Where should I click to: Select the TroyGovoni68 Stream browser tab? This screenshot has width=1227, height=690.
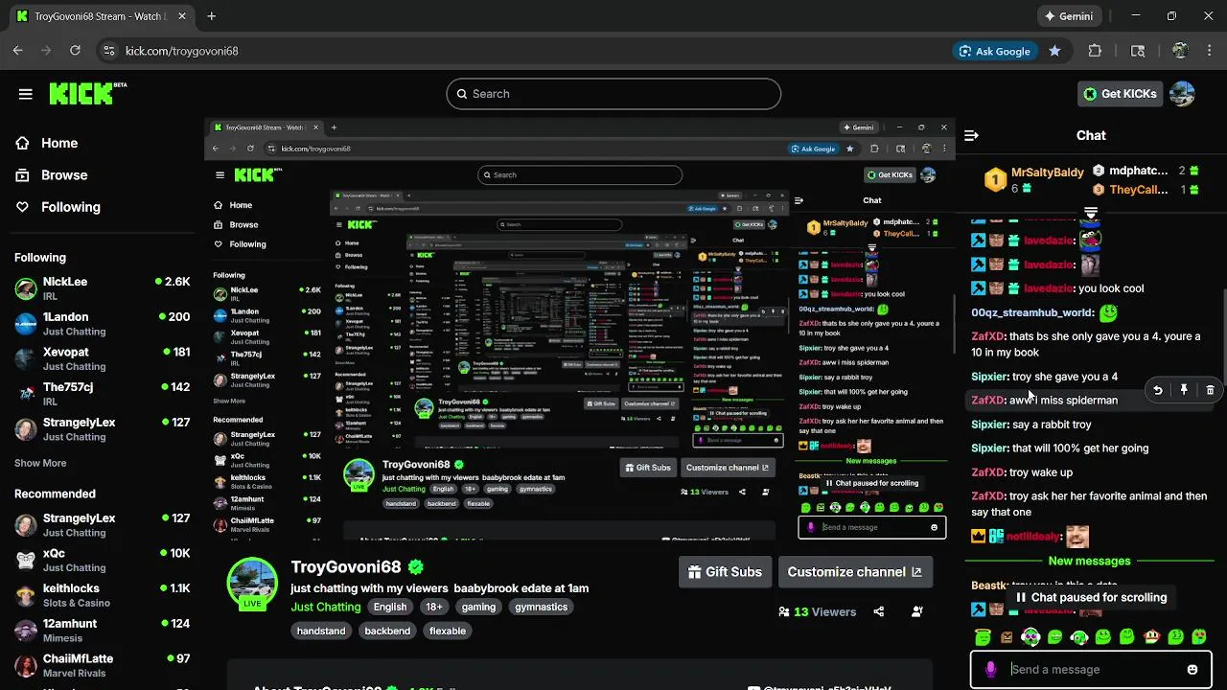pos(100,16)
